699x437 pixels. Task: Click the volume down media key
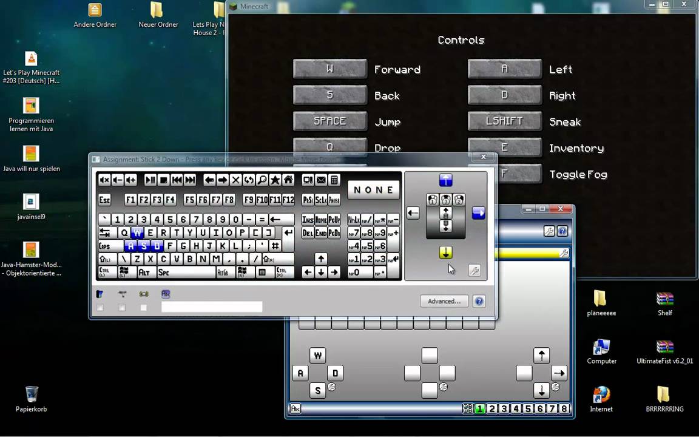[117, 180]
